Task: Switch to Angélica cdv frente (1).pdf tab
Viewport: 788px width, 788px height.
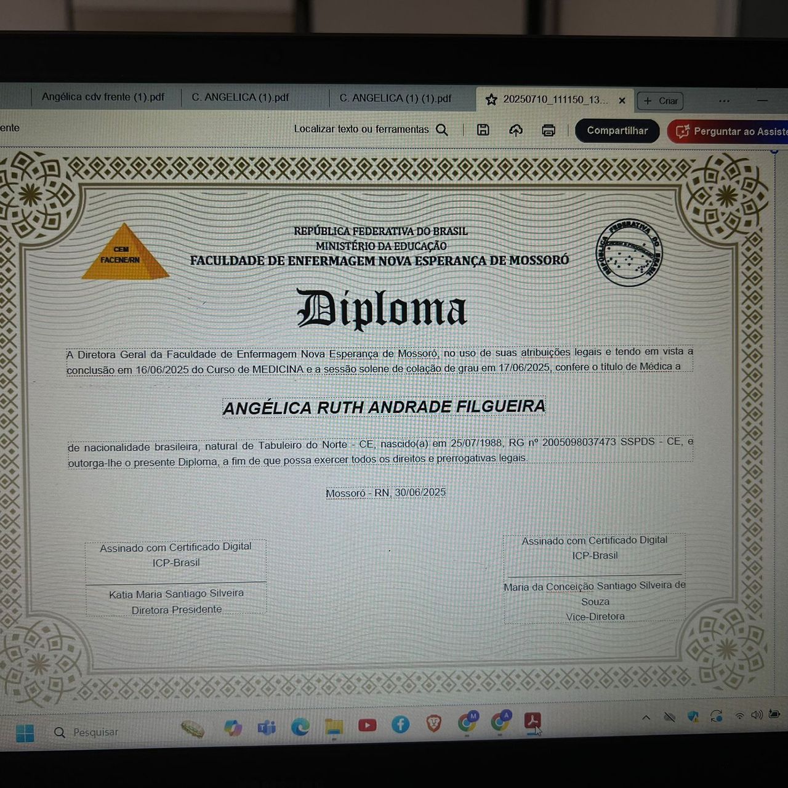Action: [103, 97]
